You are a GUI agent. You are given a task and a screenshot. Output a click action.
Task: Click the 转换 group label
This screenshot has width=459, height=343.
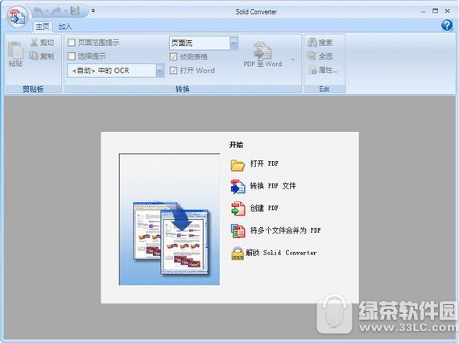coord(182,89)
